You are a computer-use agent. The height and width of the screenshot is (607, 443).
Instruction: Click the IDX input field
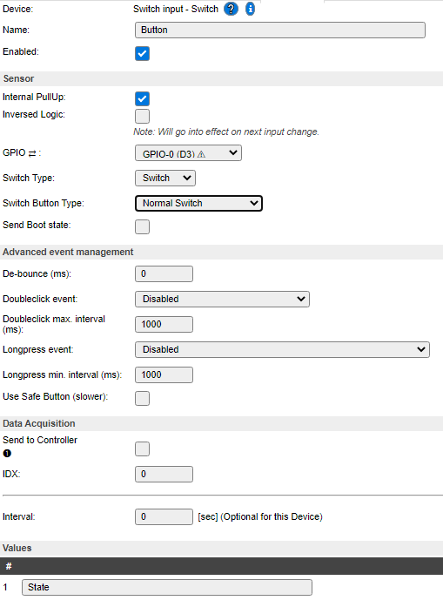(x=164, y=475)
